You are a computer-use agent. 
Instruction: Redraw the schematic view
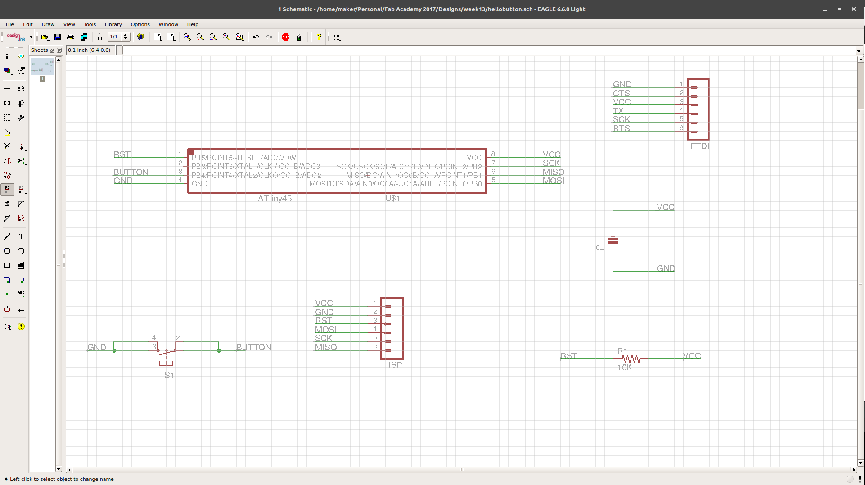click(226, 37)
